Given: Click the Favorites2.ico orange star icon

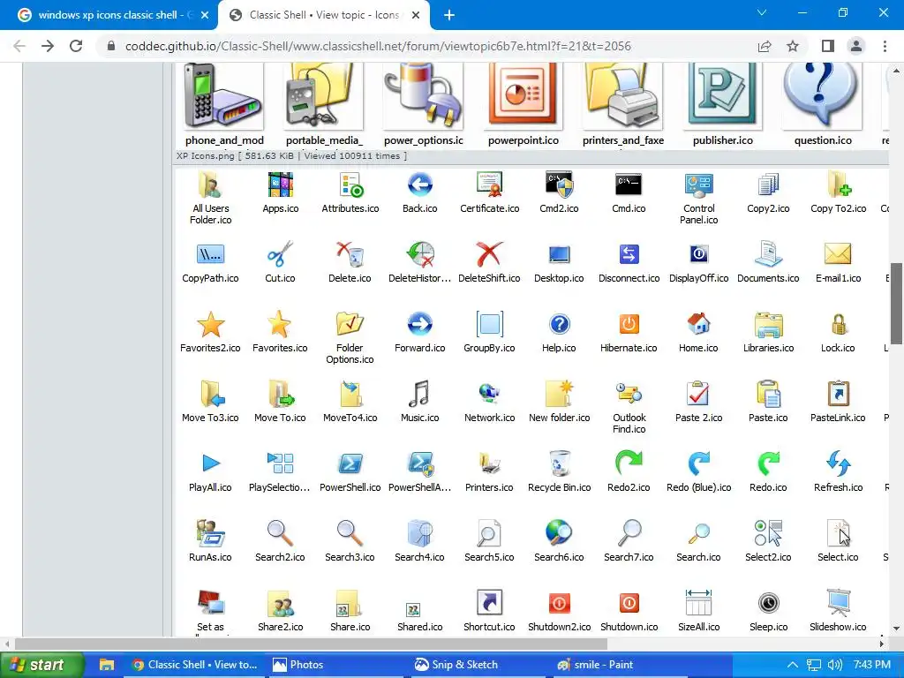Looking at the screenshot, I should click(x=210, y=324).
